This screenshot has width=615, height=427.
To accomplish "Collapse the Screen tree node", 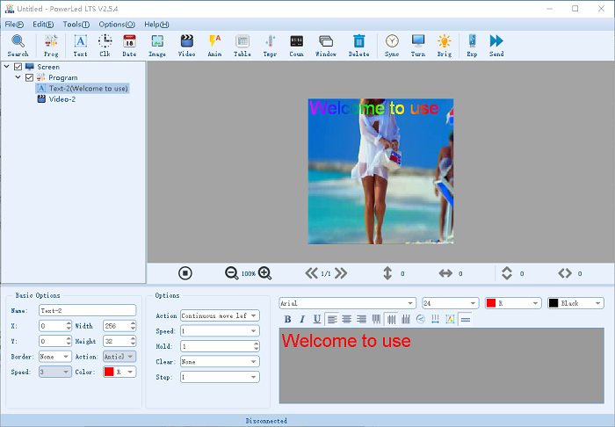I will click(8, 67).
